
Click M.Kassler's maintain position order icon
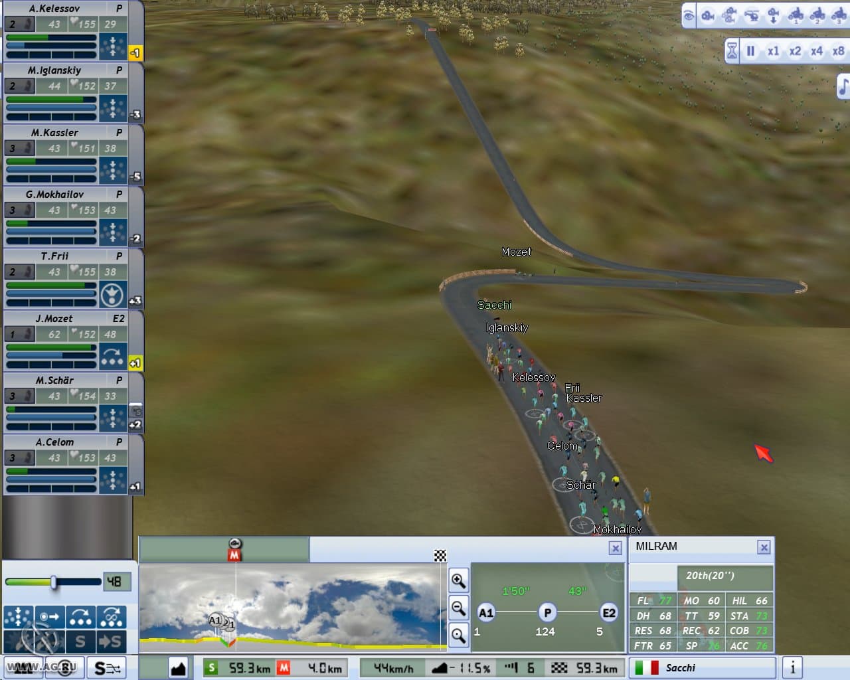pyautogui.click(x=113, y=170)
